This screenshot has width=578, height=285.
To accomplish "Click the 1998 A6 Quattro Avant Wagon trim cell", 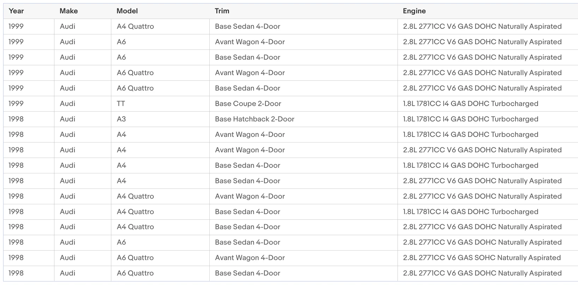I will [x=303, y=258].
